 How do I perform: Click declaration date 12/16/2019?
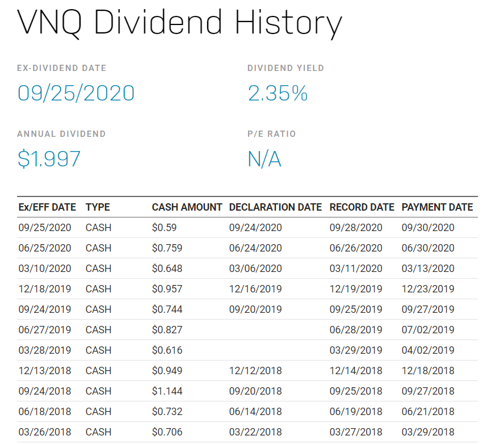[255, 289]
